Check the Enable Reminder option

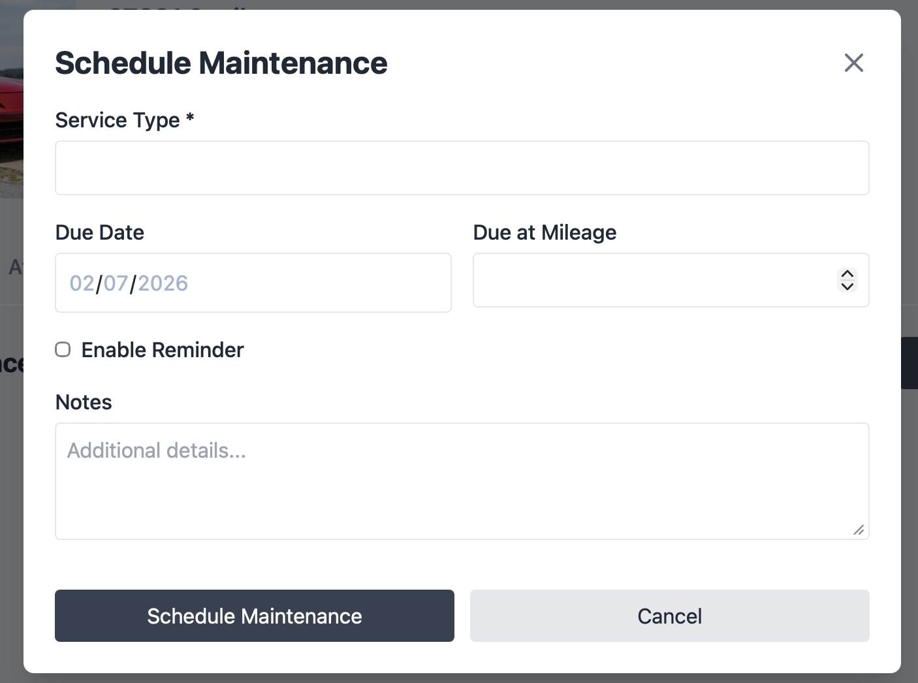(x=63, y=349)
